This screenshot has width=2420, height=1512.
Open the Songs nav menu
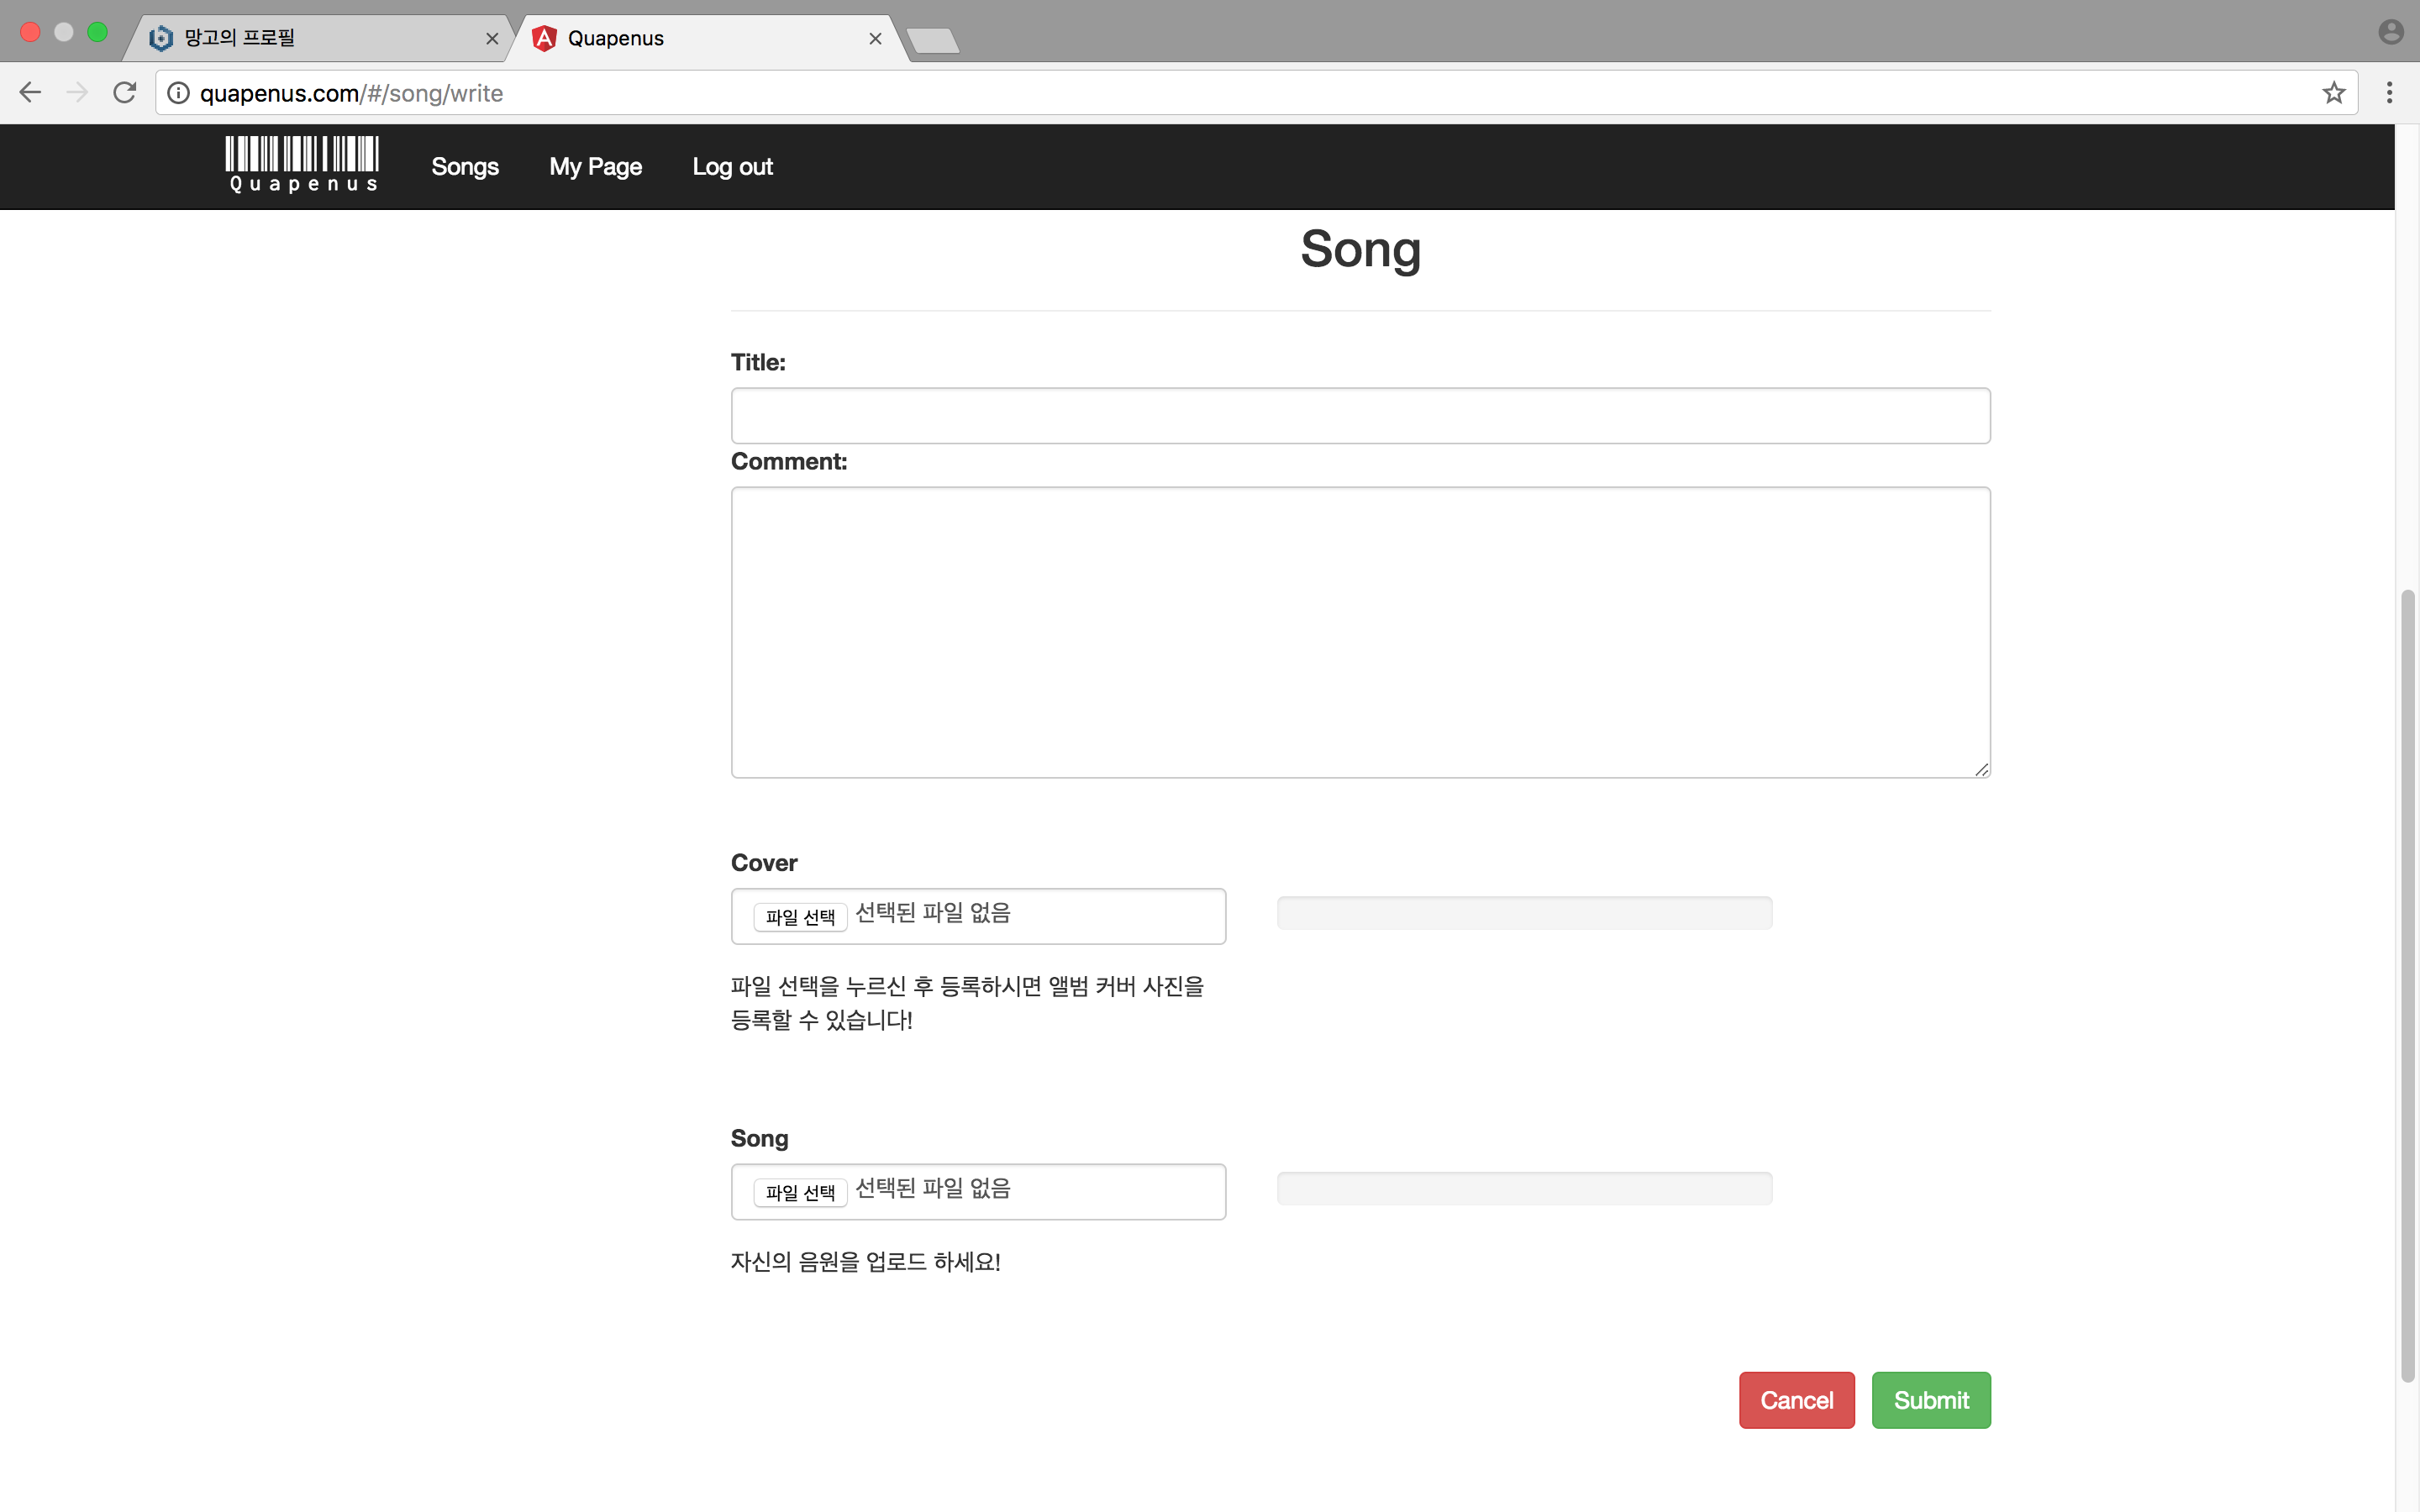point(465,167)
